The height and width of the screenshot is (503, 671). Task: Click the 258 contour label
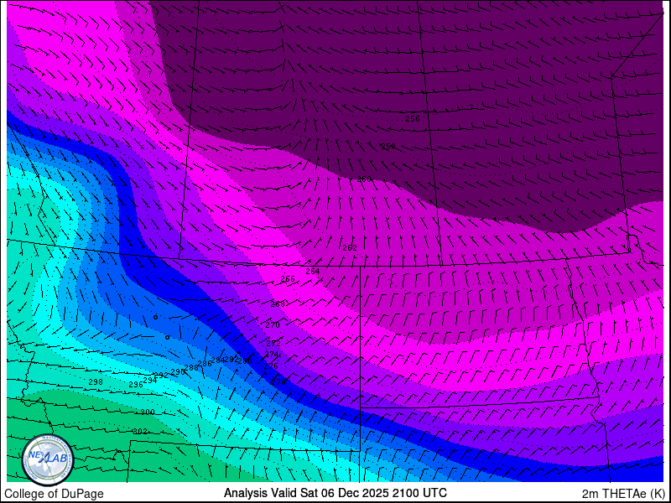point(388,147)
